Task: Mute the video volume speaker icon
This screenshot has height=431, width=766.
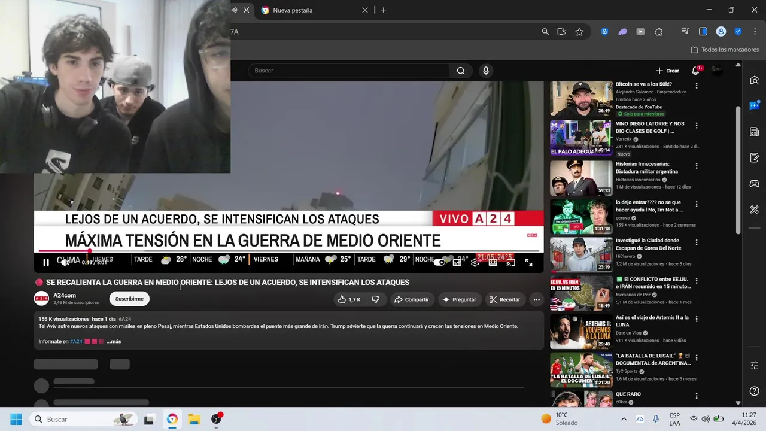Action: (x=65, y=262)
